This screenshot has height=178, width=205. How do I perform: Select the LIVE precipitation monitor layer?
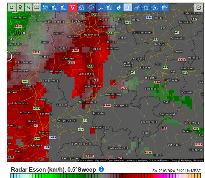[x=46, y=7]
